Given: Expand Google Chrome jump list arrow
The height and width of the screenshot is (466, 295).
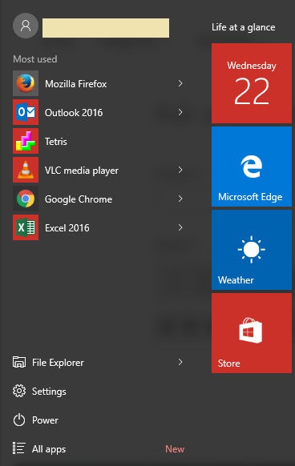Looking at the screenshot, I should click(180, 199).
